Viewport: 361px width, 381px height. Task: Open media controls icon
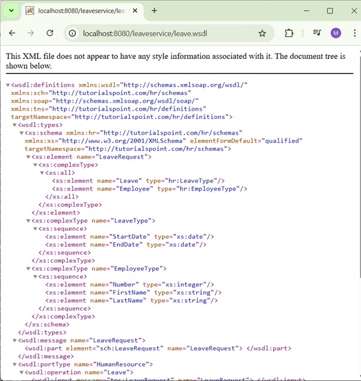pyautogui.click(x=317, y=33)
